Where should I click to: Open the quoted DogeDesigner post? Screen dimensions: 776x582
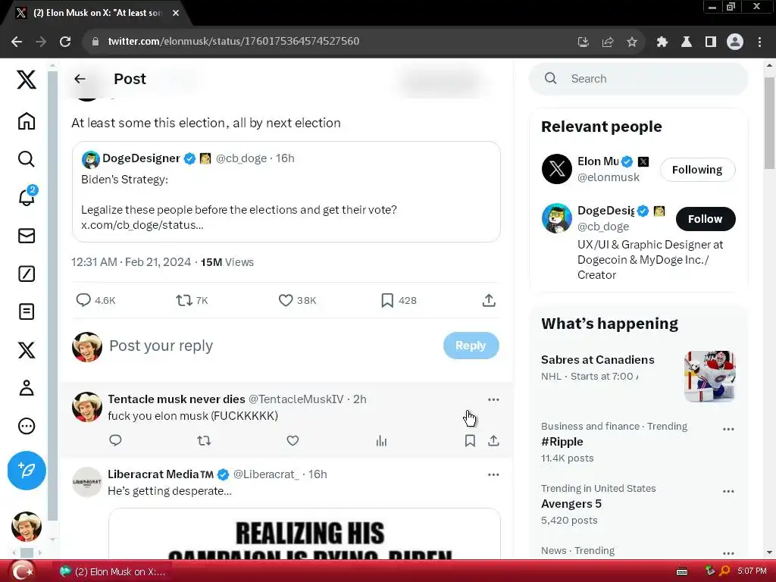[x=286, y=192]
